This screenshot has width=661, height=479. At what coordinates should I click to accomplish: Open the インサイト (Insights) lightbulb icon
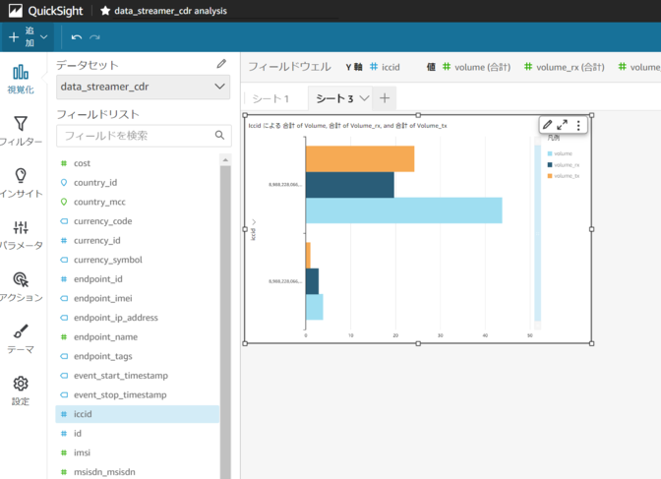click(x=21, y=178)
